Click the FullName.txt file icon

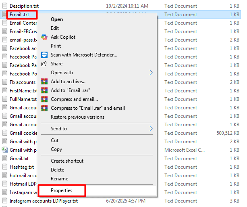click(x=5, y=99)
